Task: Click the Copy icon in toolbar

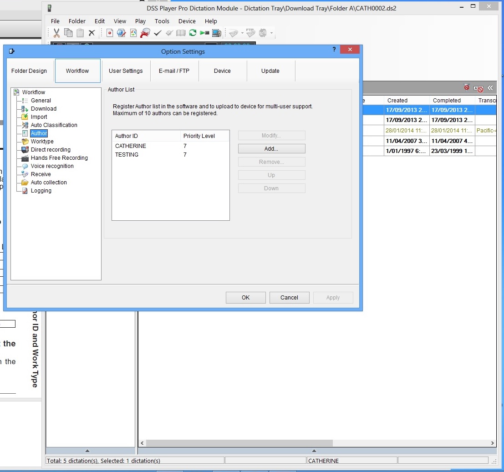Action: click(x=68, y=33)
